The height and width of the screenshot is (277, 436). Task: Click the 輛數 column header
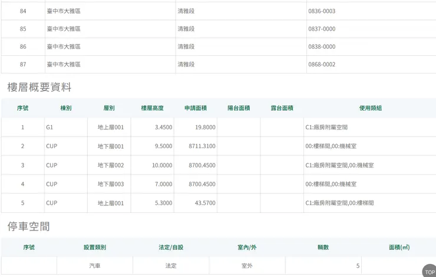(323, 248)
